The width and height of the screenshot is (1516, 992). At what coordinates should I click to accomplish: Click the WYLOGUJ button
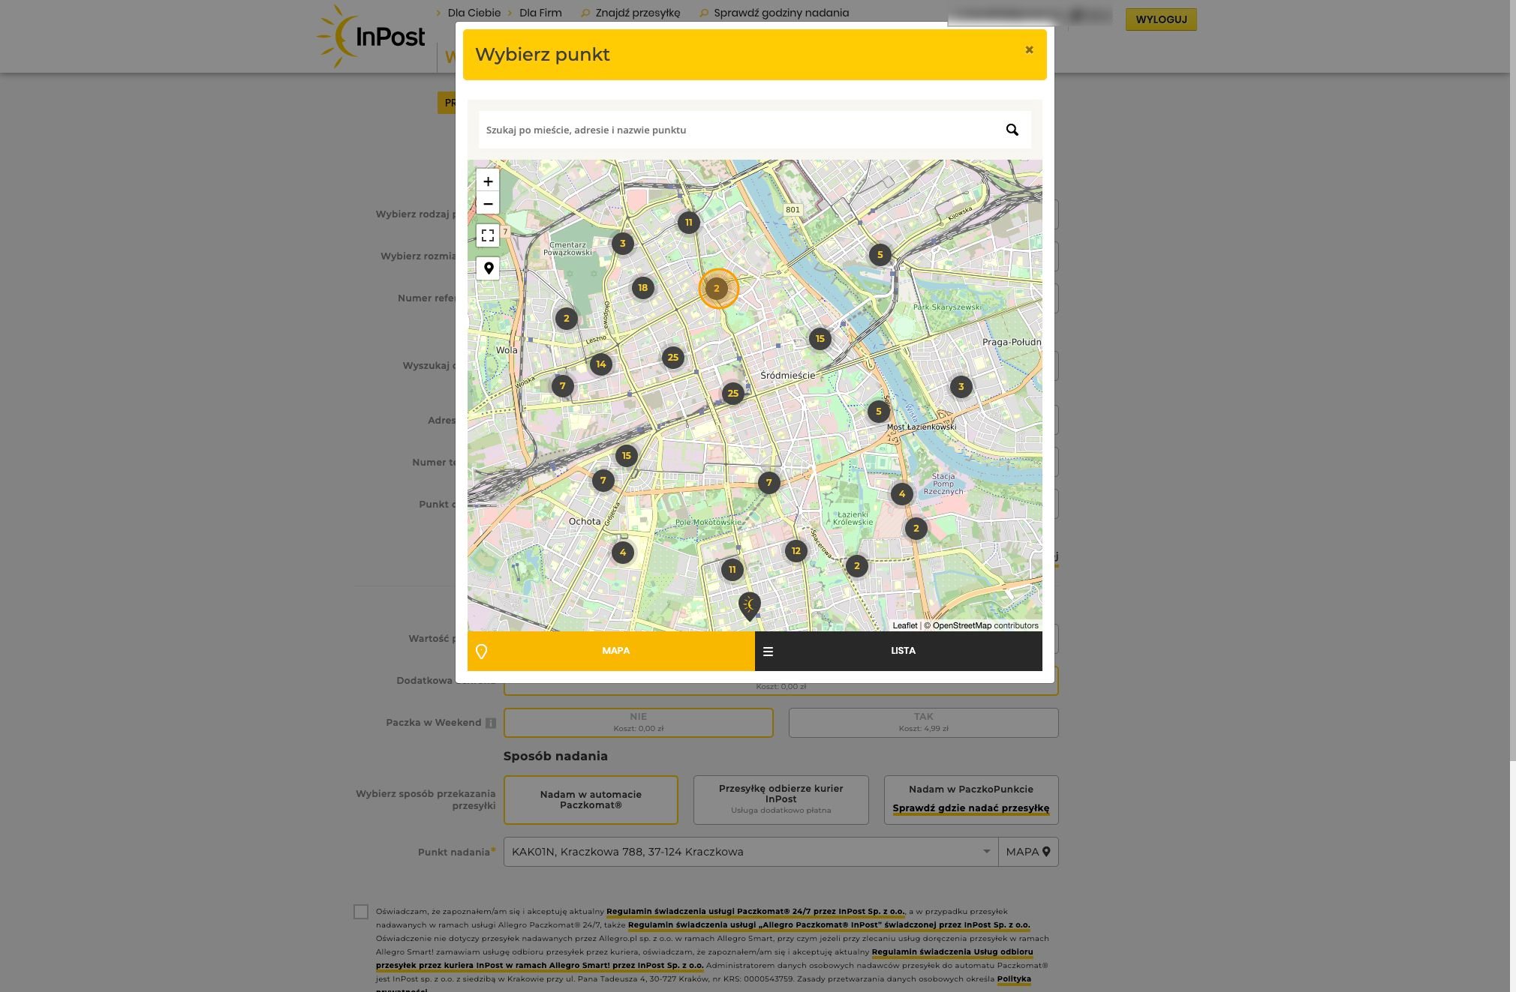(x=1161, y=19)
